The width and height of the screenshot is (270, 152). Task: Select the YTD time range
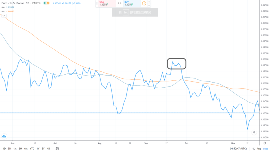point(32,148)
